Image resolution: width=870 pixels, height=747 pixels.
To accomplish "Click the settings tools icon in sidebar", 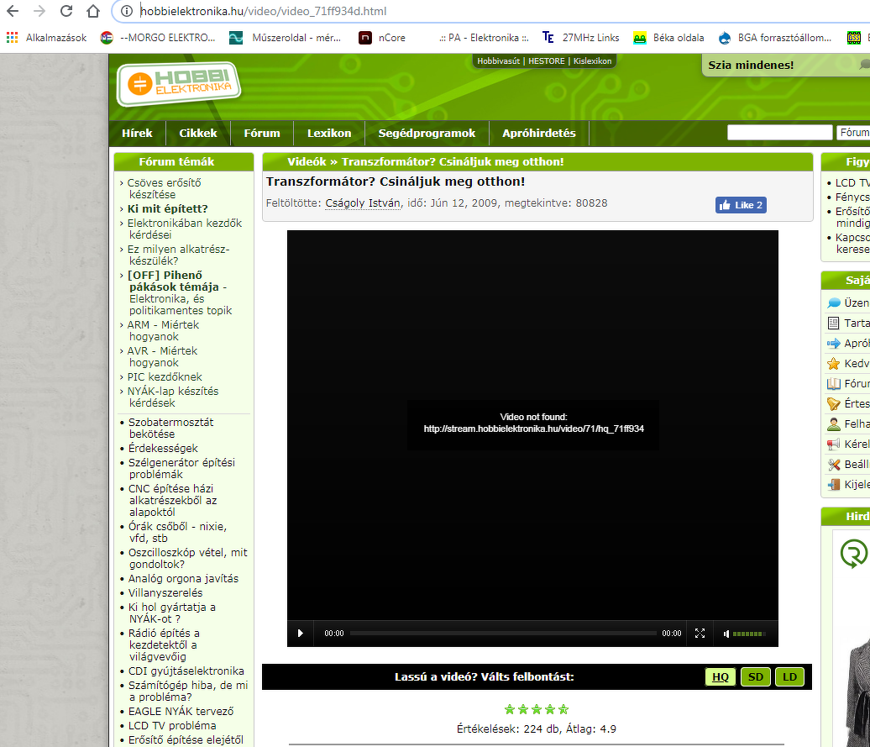I will 833,465.
